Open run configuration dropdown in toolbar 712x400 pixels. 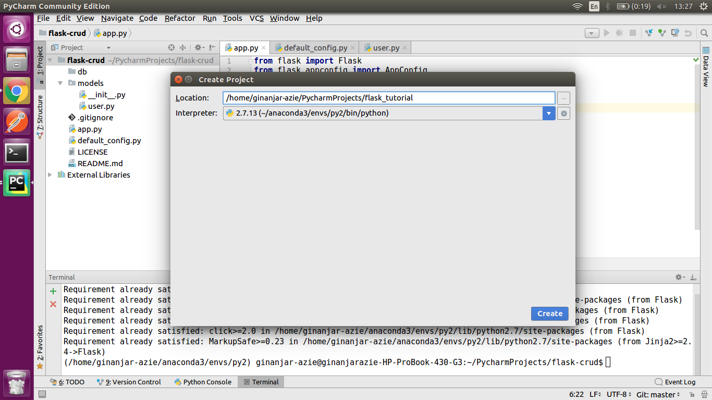pyautogui.click(x=592, y=33)
